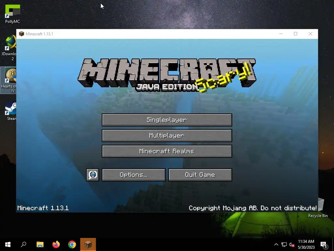Open File Explorer from the taskbar
Screen dimensions: 334x251
pos(40,244)
